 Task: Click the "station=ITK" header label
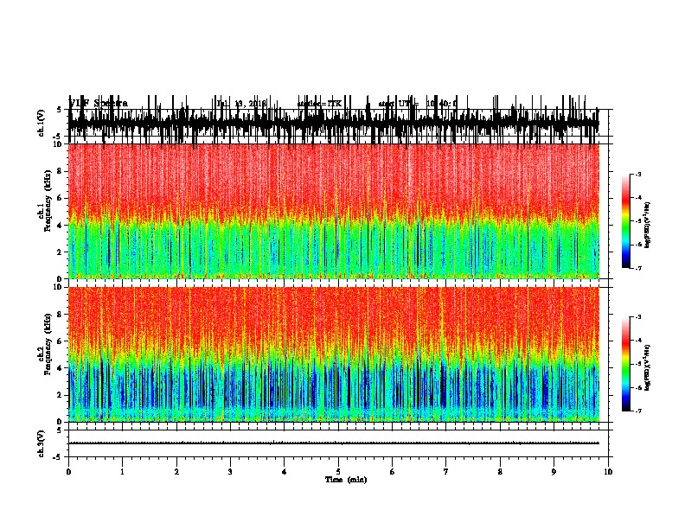[x=319, y=104]
